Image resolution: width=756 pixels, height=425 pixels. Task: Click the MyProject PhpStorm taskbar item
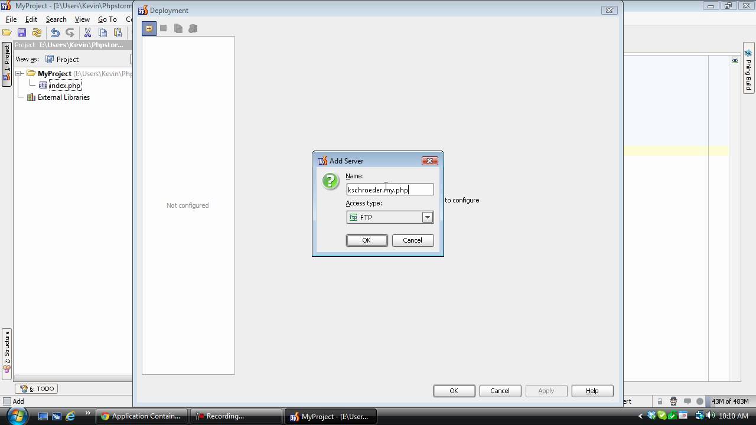330,416
